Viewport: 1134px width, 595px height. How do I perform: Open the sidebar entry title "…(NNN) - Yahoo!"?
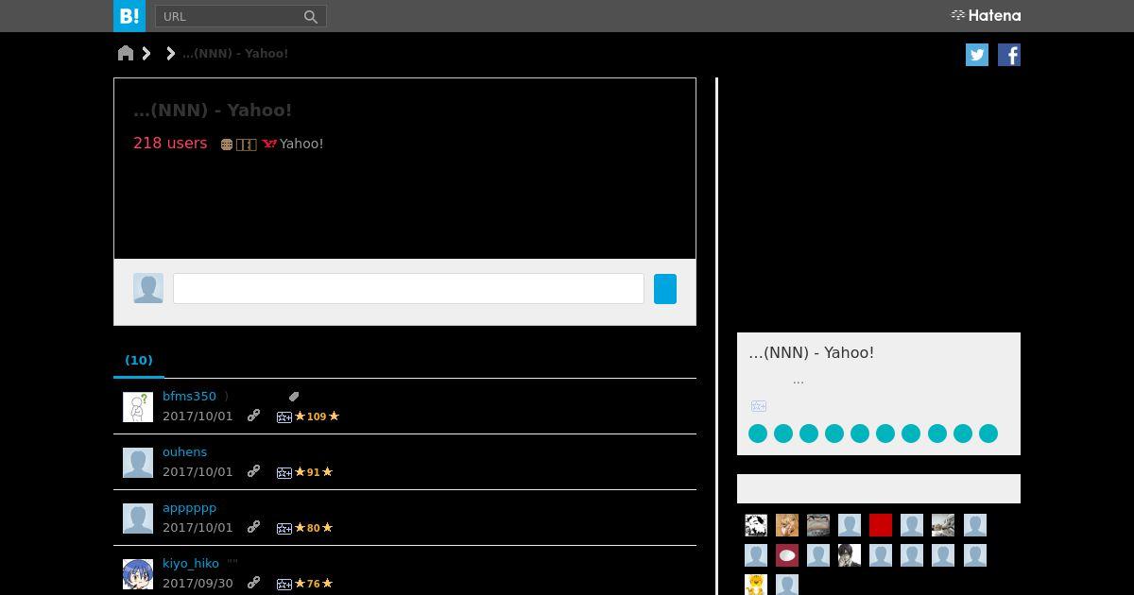click(x=811, y=352)
